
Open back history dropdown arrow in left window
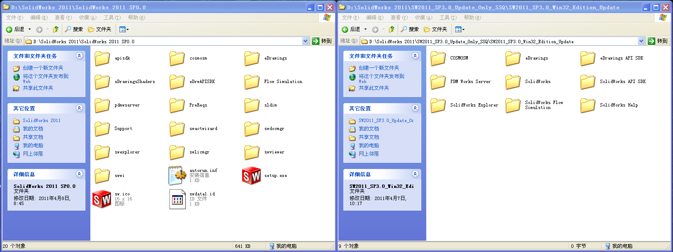point(29,29)
